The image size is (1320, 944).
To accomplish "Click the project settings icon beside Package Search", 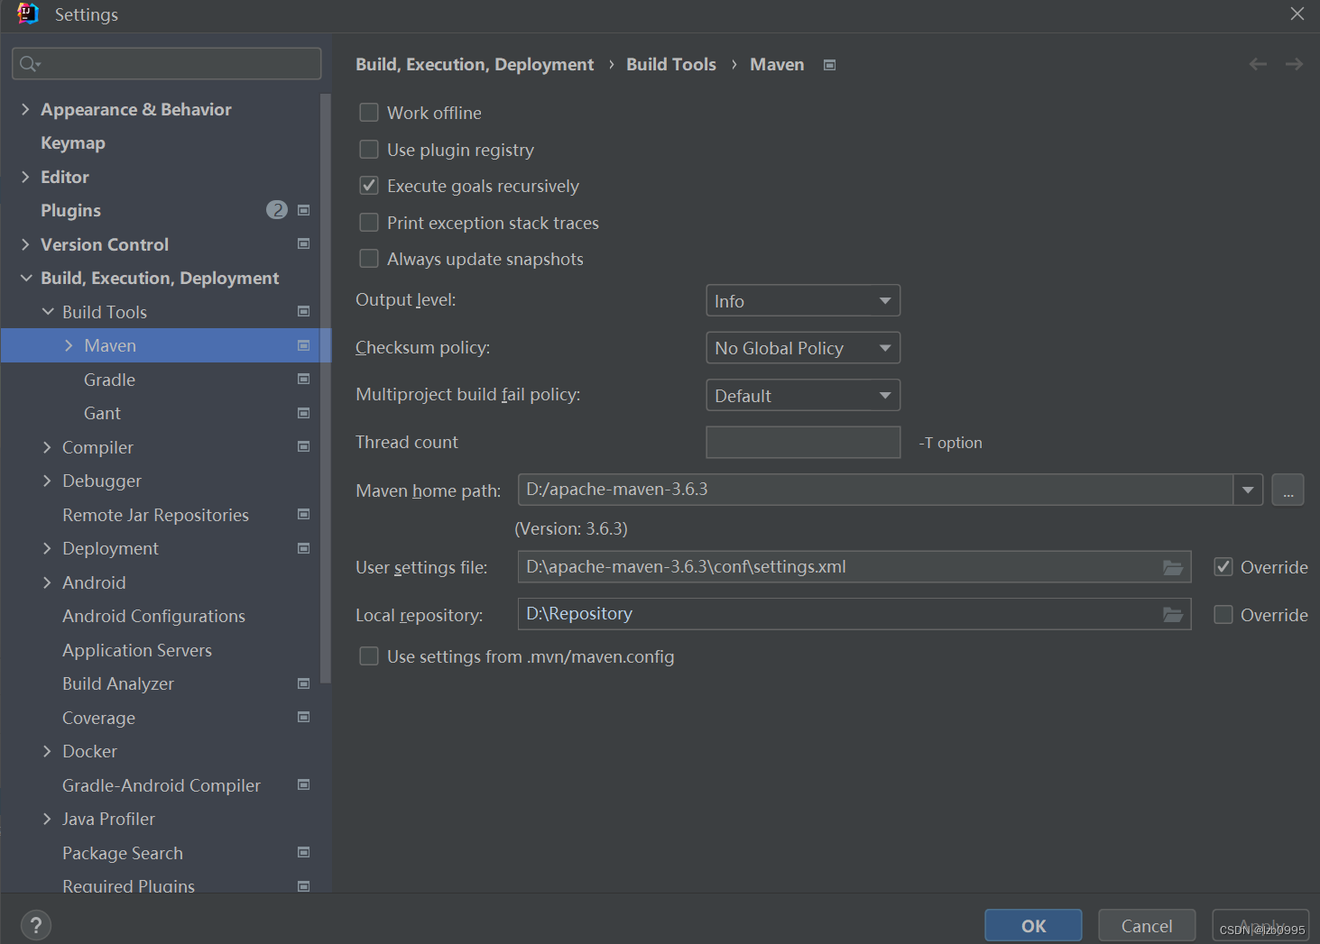I will 304,852.
